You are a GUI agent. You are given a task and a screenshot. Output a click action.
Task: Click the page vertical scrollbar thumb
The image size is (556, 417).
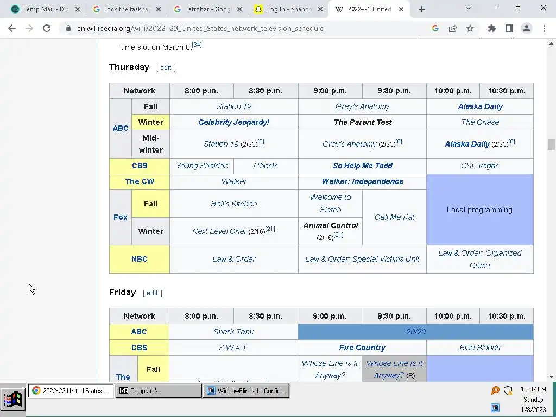(x=551, y=144)
